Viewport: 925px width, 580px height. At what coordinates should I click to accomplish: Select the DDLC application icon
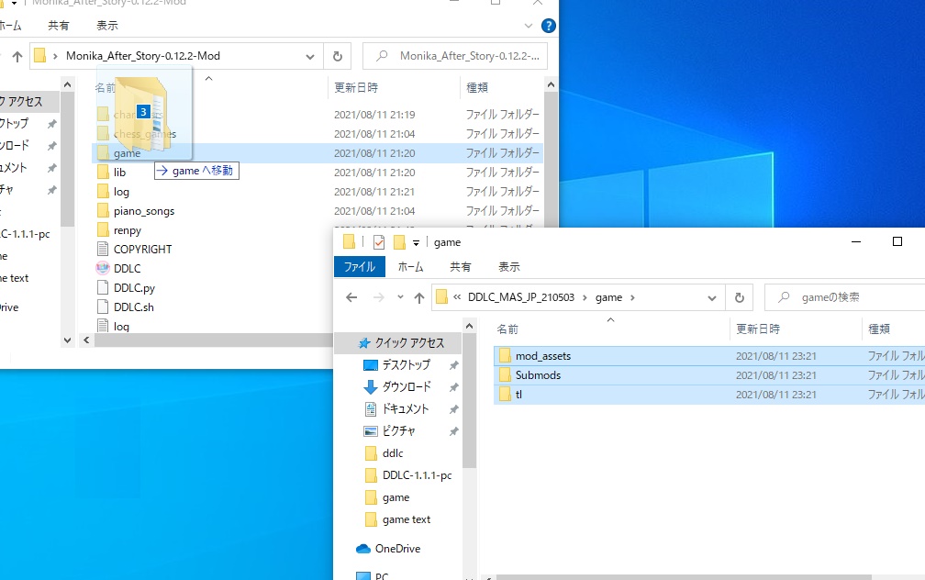click(103, 269)
